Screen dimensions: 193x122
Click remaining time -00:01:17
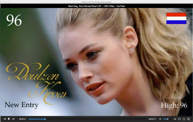152,119
